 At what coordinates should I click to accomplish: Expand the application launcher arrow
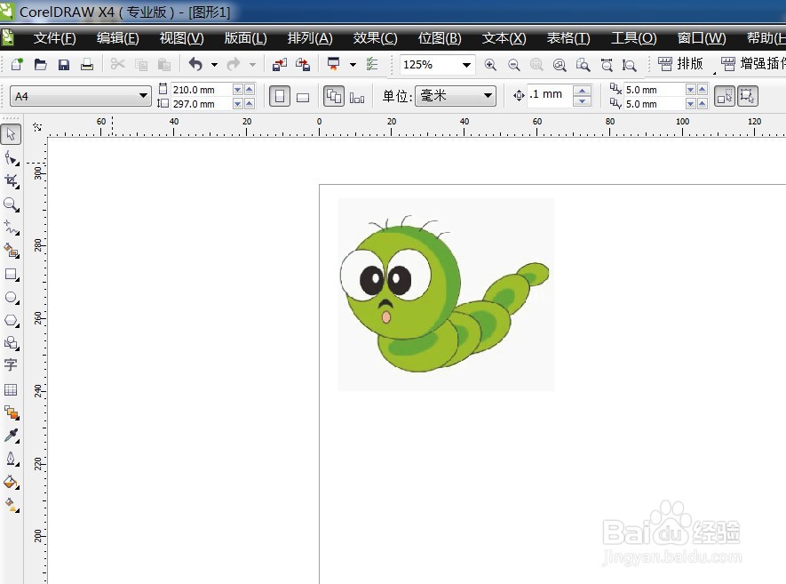(x=353, y=64)
